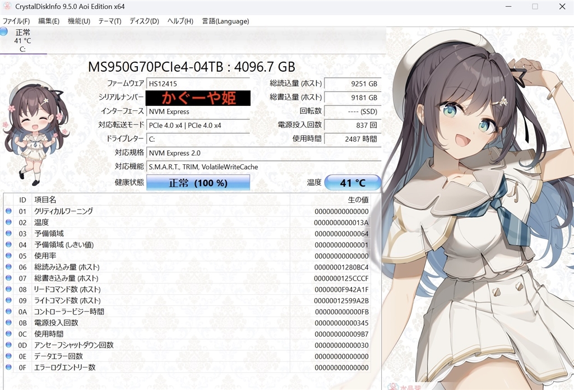This screenshot has width=574, height=390.
Task: Click the masked serial number field
Action: pyautogui.click(x=198, y=97)
